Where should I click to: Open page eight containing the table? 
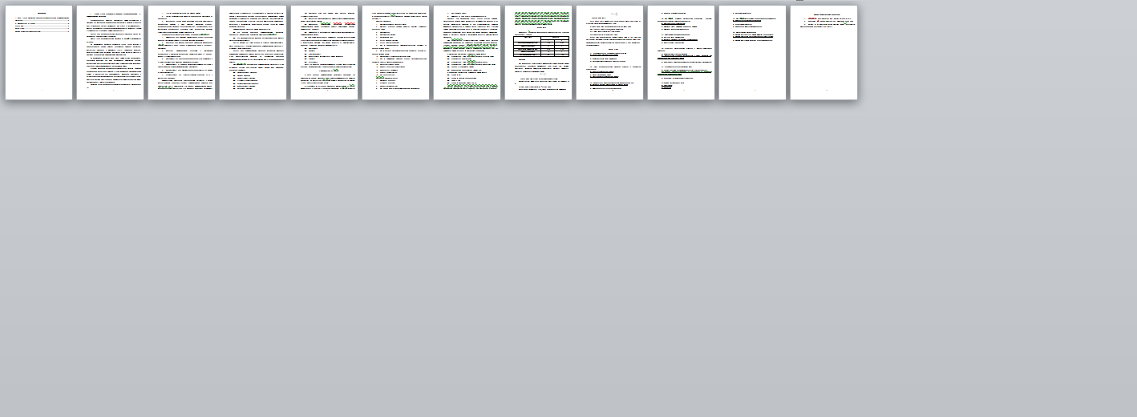coord(538,53)
